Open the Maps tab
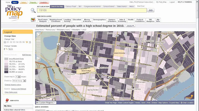 click(x=15, y=2)
